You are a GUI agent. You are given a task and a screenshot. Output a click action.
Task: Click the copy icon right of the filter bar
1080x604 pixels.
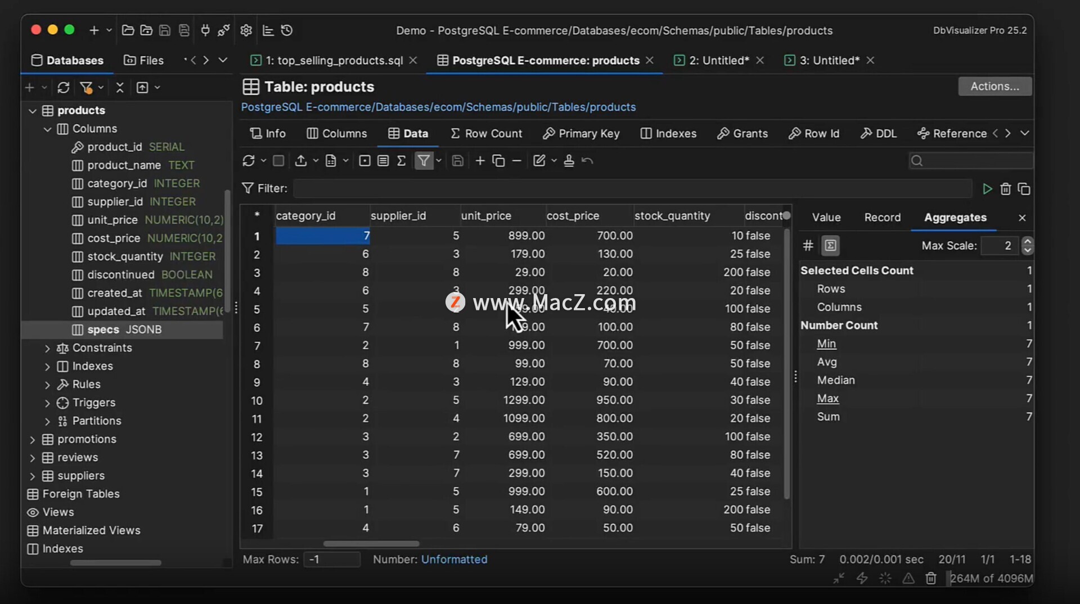click(x=1024, y=189)
